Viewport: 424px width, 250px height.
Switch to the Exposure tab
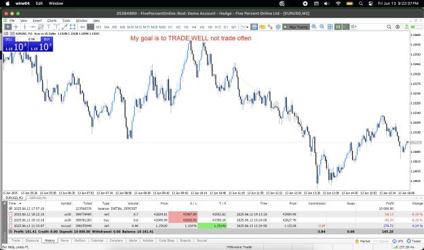32,240
